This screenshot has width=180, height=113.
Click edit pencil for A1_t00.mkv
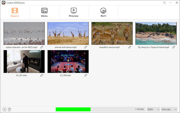pyautogui.click(x=85, y=75)
